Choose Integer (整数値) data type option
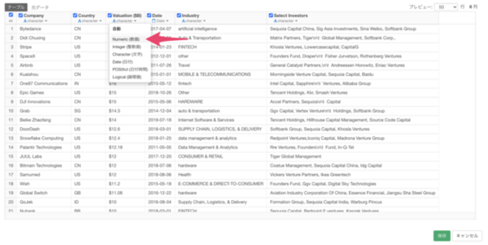The width and height of the screenshot is (488, 245). [x=126, y=47]
